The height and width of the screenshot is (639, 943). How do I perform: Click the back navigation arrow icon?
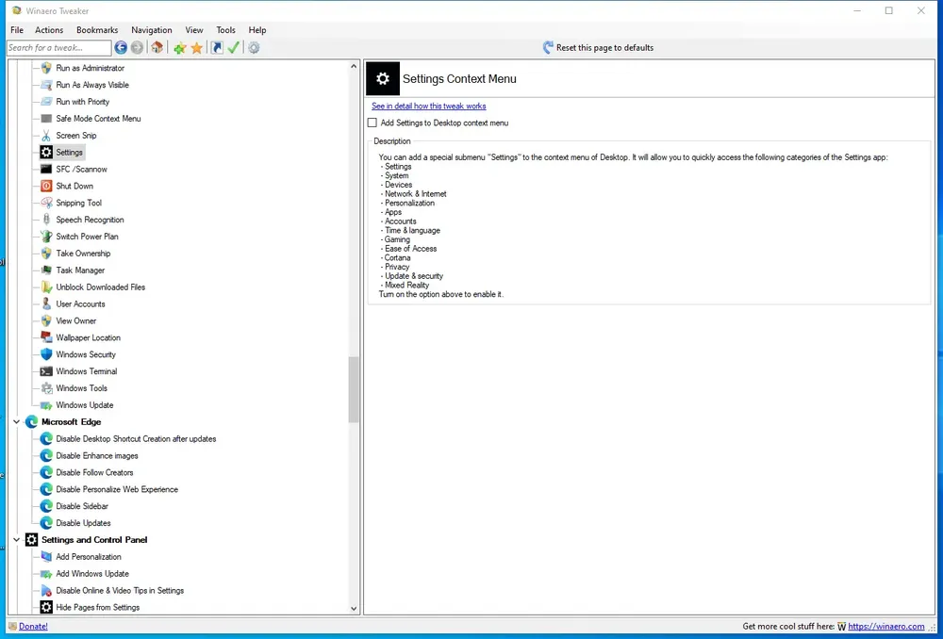click(x=121, y=47)
